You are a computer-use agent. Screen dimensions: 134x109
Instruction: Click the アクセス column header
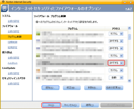pyautogui.click(x=116, y=29)
